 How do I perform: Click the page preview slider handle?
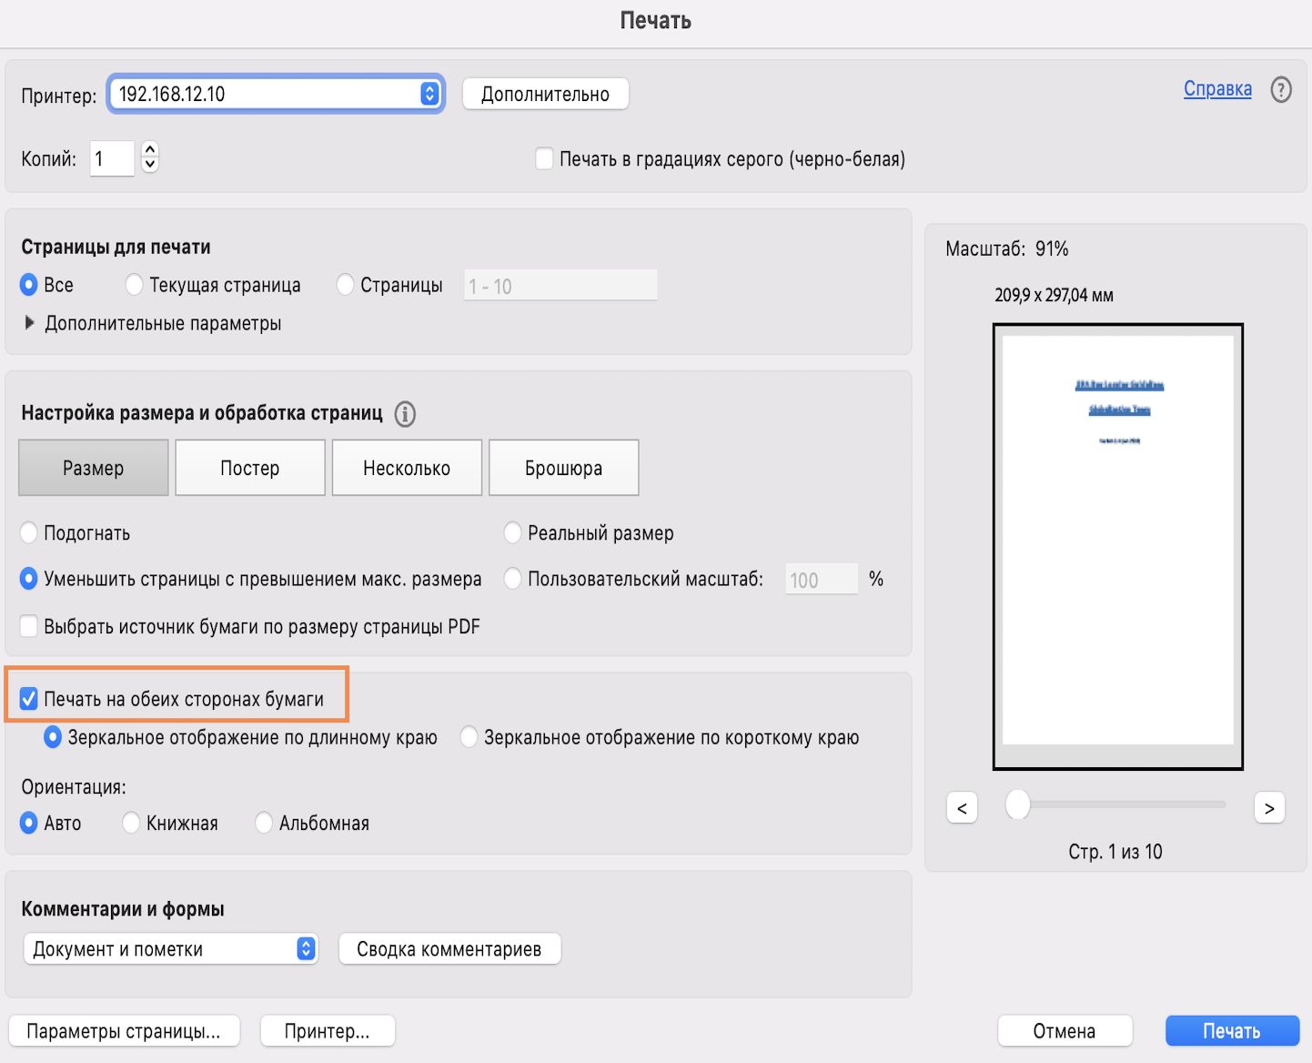[1017, 805]
